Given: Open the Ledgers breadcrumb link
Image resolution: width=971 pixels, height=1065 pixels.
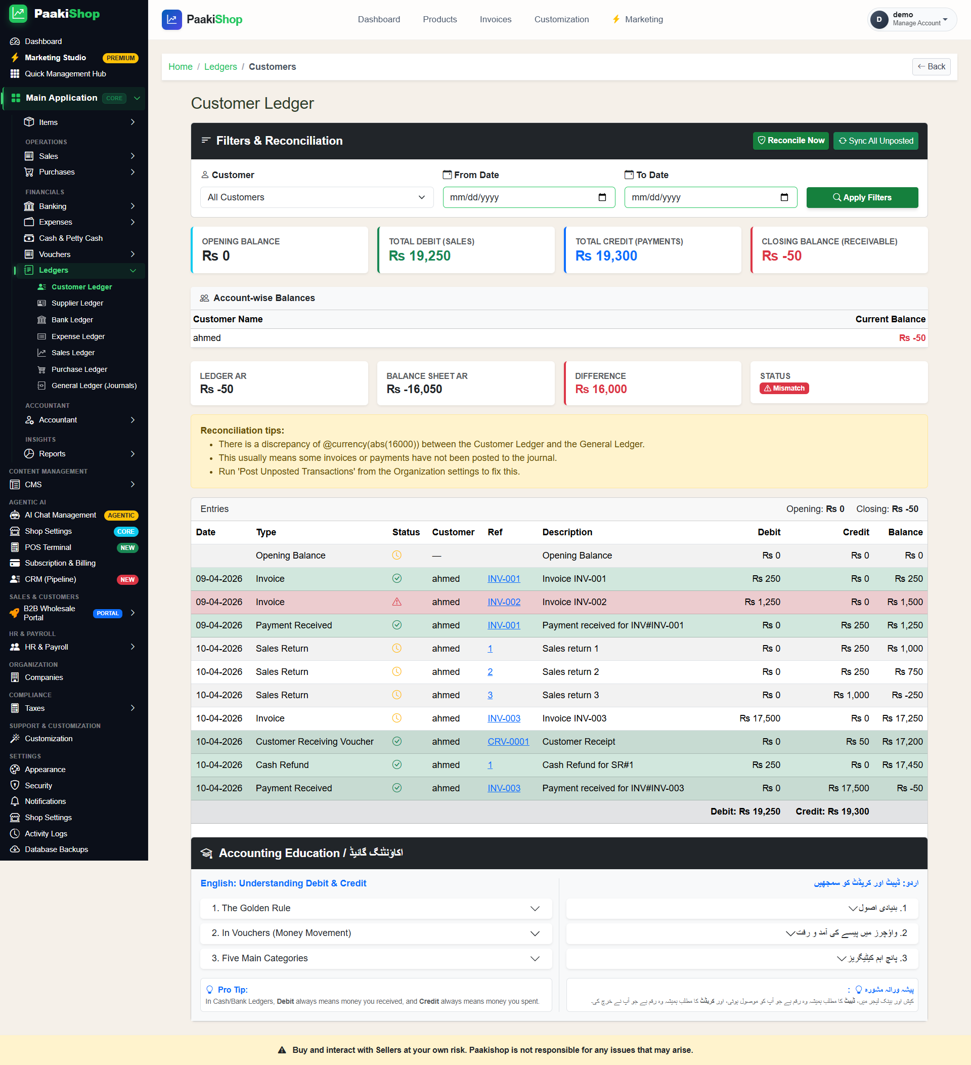Looking at the screenshot, I should coord(220,67).
